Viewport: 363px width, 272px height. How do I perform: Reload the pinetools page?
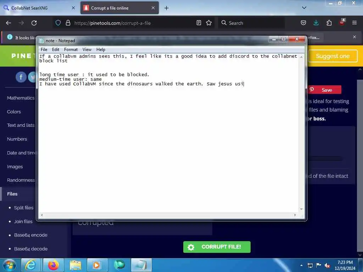point(34,23)
